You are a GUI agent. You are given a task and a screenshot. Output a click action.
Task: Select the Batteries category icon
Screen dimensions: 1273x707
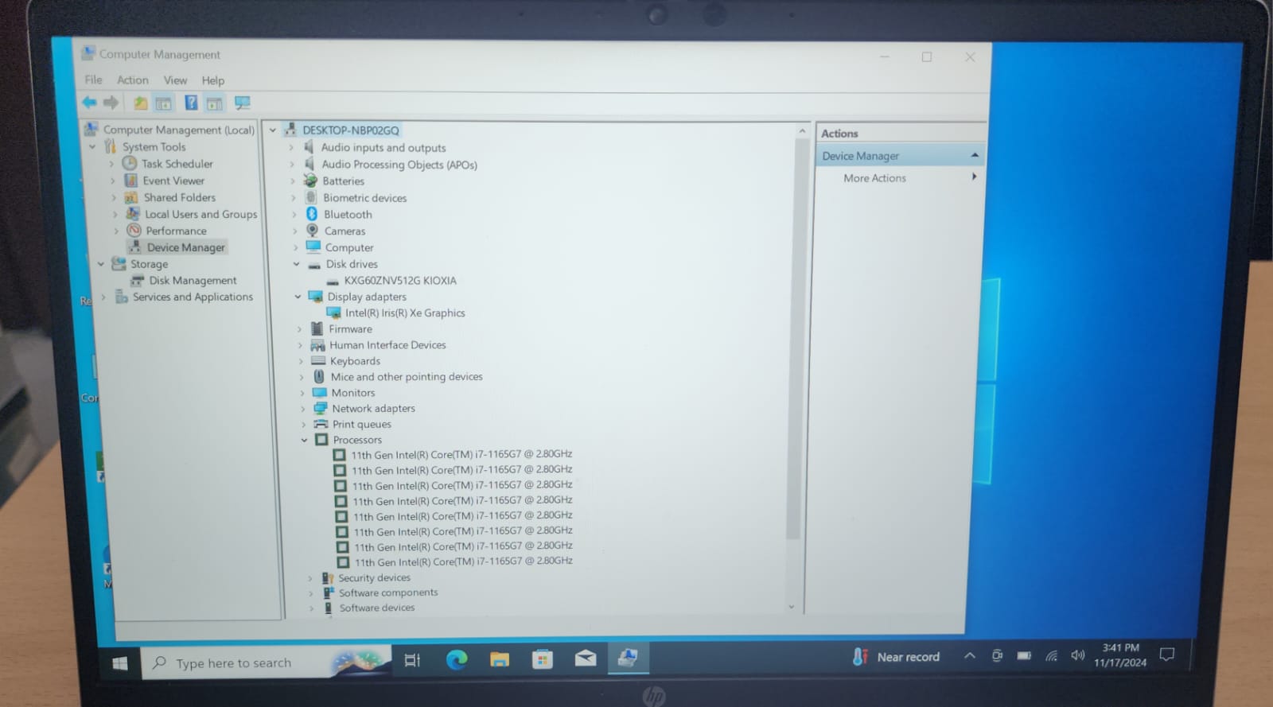point(311,181)
